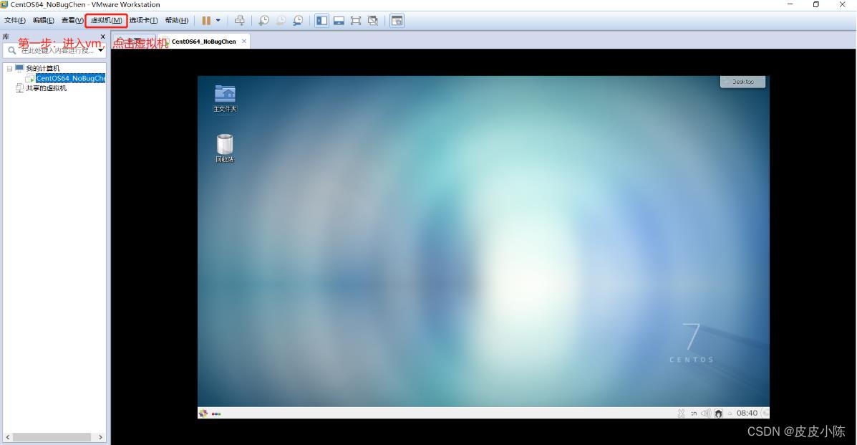Toggle the thumbnail bar view
857x445 pixels.
click(339, 21)
